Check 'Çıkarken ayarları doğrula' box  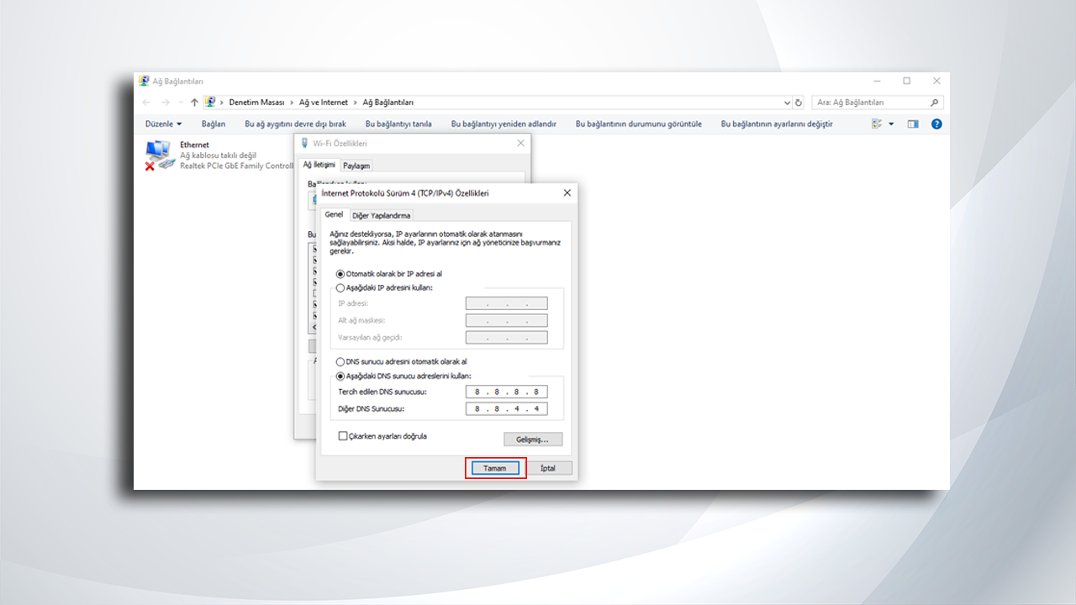(x=342, y=436)
